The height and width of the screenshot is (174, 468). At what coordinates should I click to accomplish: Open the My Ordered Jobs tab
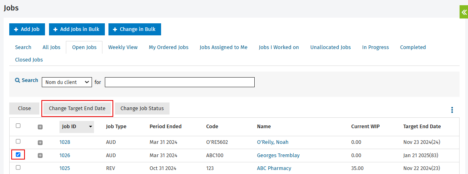click(169, 47)
